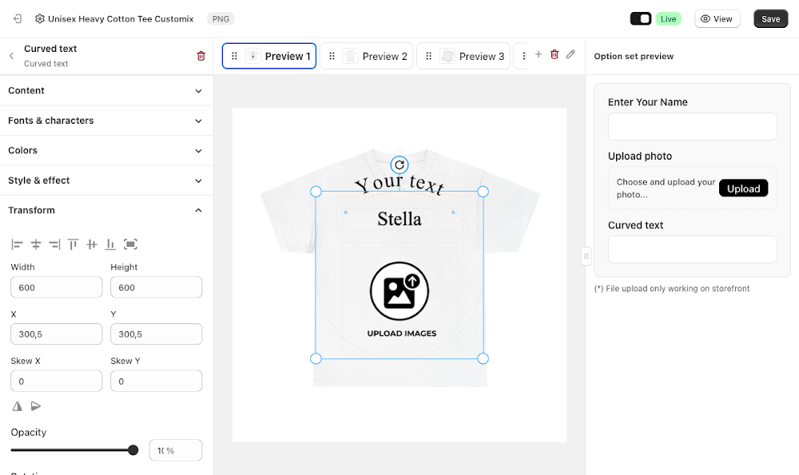Toggle the Live status switch
This screenshot has height=475, width=799.
point(641,19)
